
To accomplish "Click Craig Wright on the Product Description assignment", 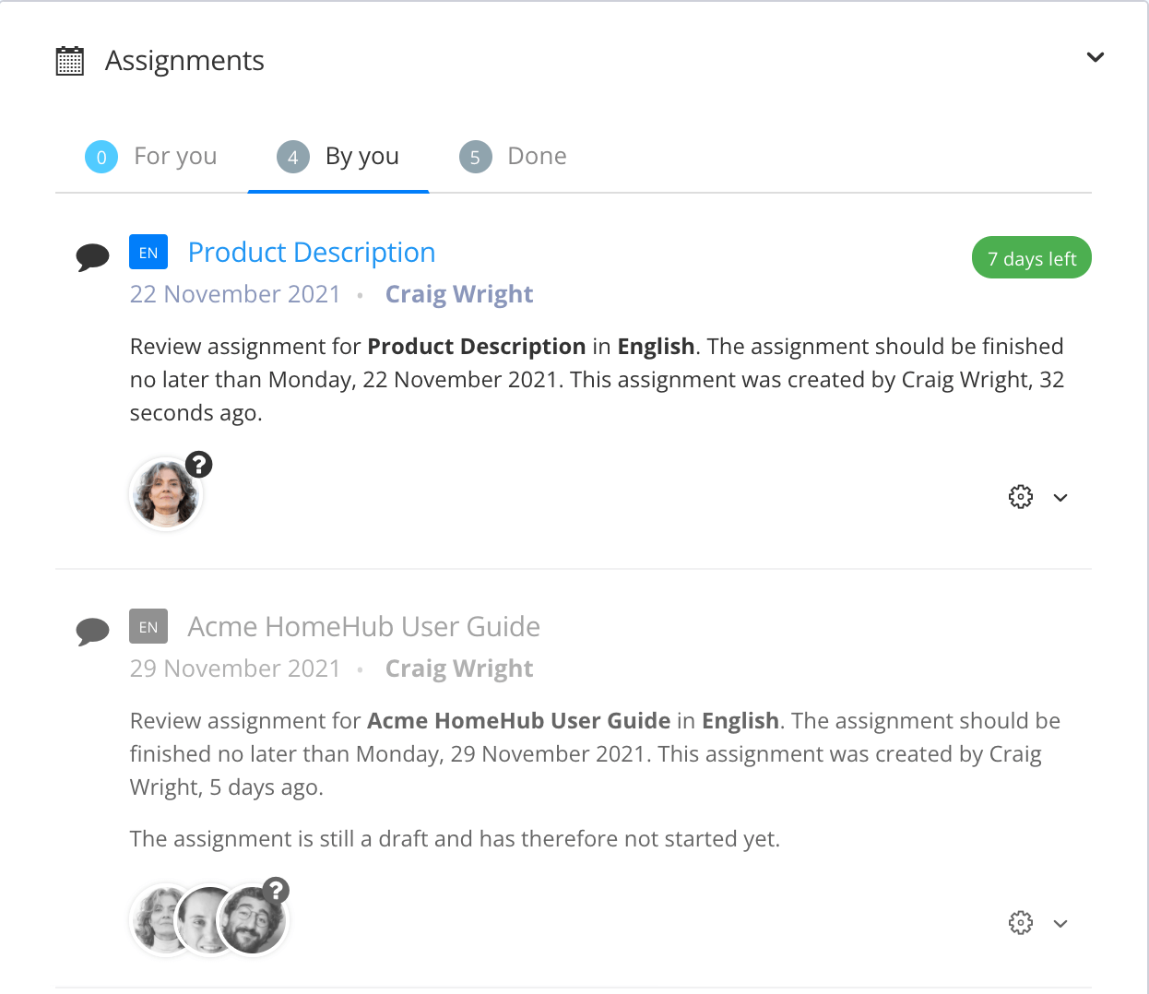I will [x=459, y=293].
